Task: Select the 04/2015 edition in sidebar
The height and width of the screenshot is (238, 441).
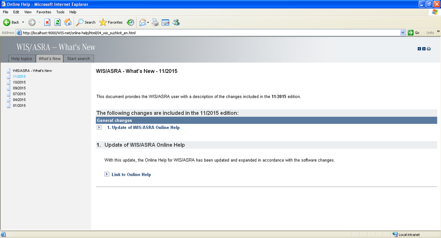Action: [19, 100]
